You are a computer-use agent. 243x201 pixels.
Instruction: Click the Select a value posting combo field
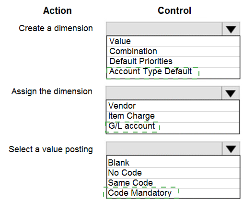(164, 148)
